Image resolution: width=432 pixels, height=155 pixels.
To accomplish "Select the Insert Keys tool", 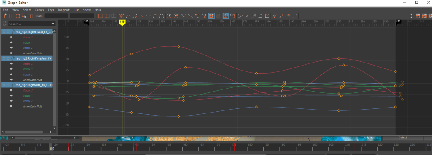I will point(11,16).
